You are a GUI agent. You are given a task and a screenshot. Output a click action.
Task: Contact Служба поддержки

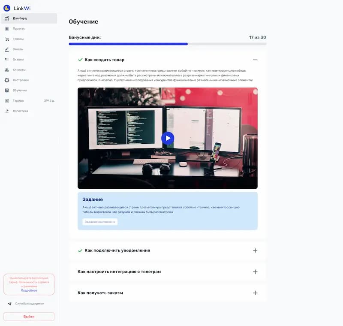tap(29, 304)
